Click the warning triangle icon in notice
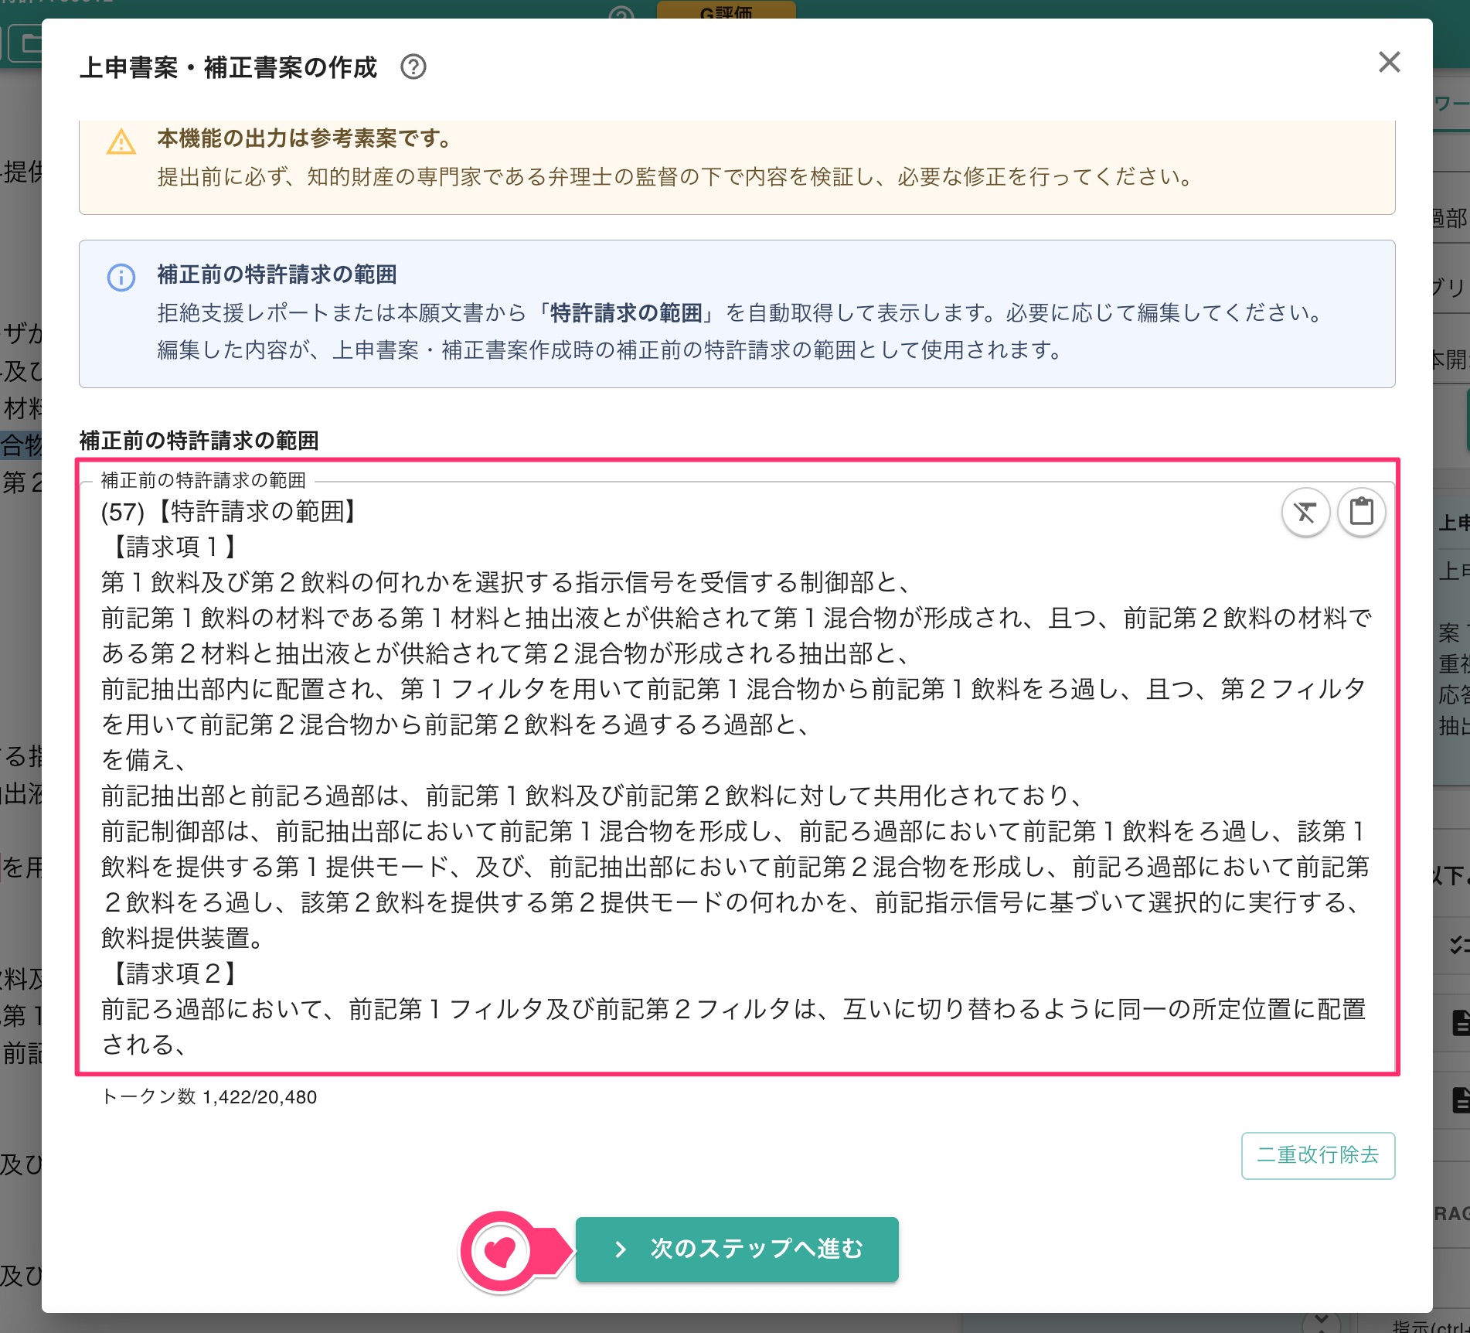The width and height of the screenshot is (1470, 1333). click(121, 142)
